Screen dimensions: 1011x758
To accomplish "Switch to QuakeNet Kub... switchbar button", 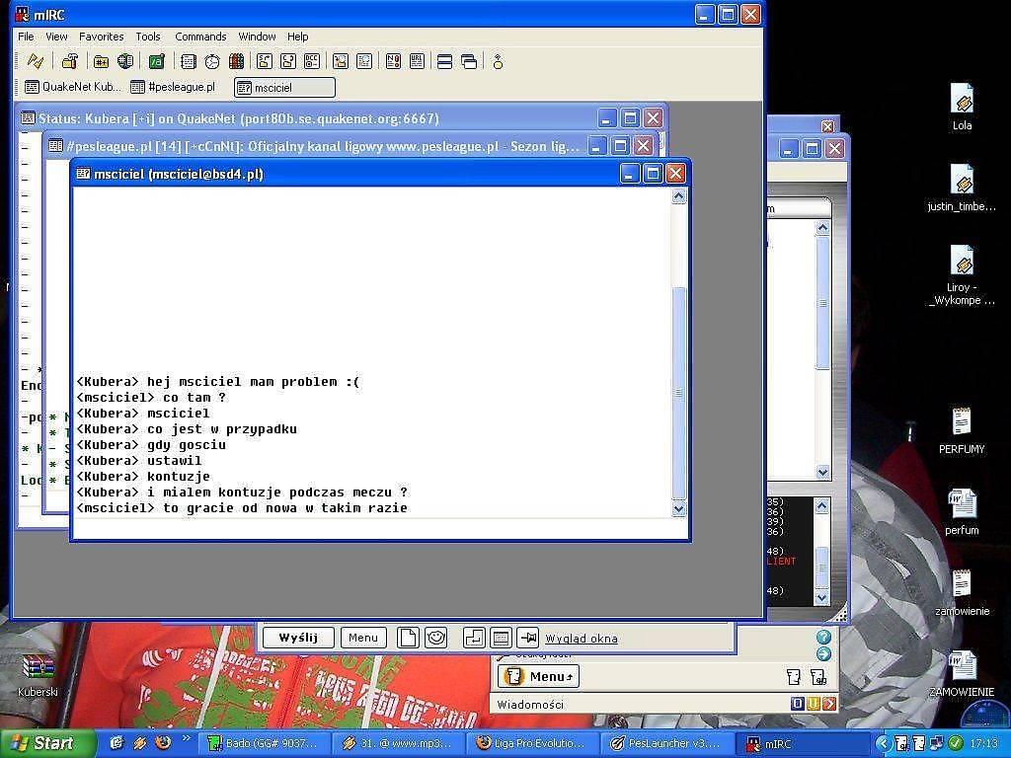I will (x=72, y=87).
